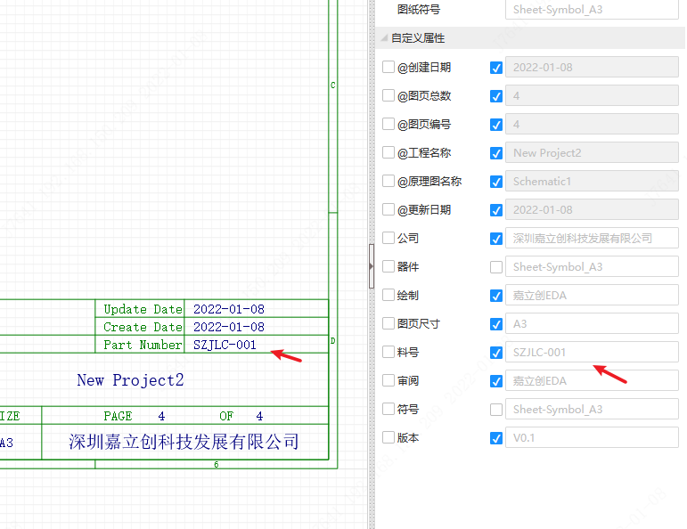687x529 pixels.
Task: Click the 图纸符号 field at the top
Action: point(592,10)
